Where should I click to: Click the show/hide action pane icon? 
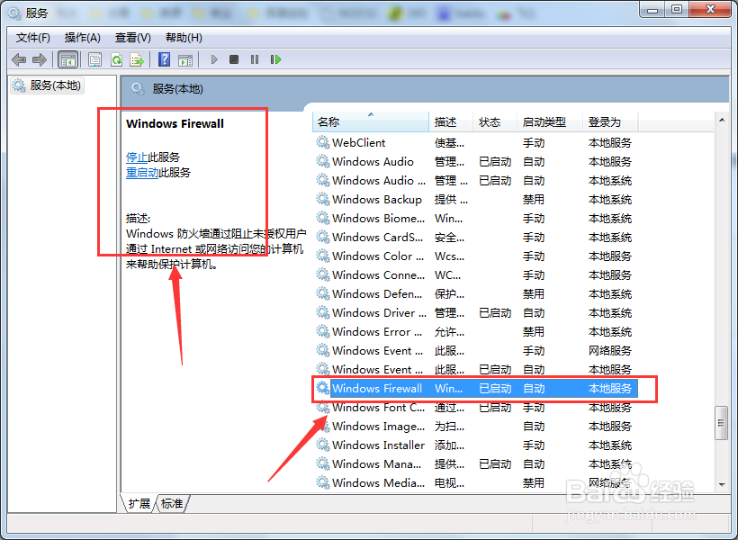pos(185,59)
